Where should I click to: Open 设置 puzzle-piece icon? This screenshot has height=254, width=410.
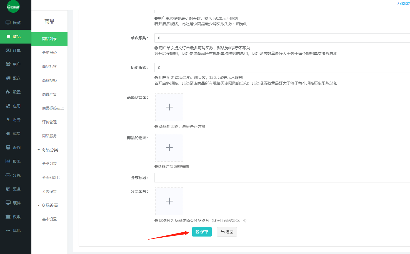[x=8, y=92]
